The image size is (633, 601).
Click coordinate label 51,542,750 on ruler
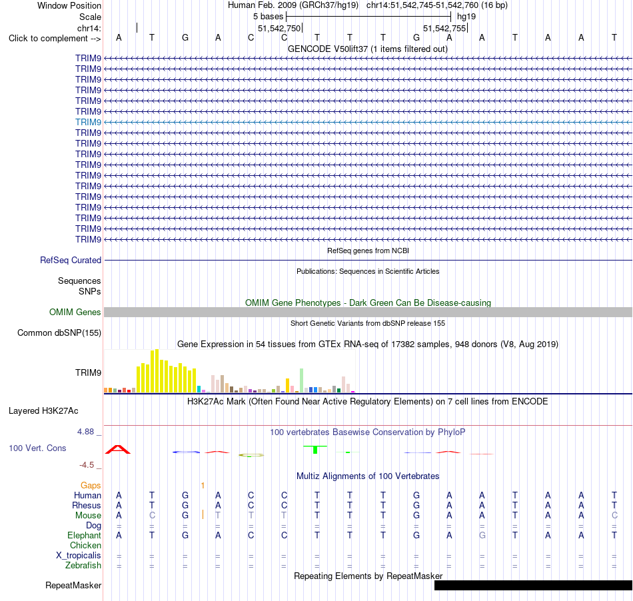279,28
